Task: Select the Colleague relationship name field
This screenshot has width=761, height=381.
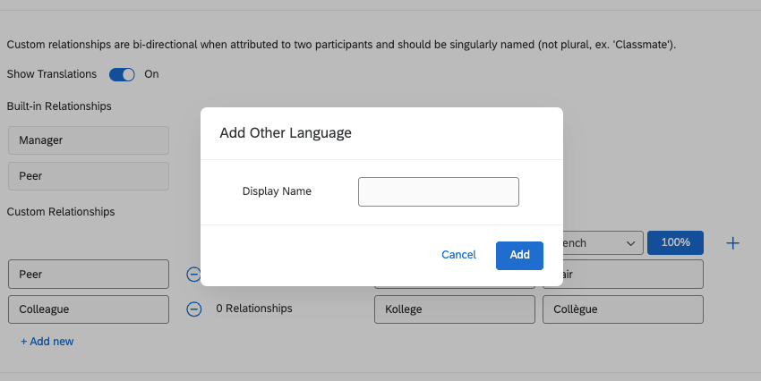Action: (88, 309)
